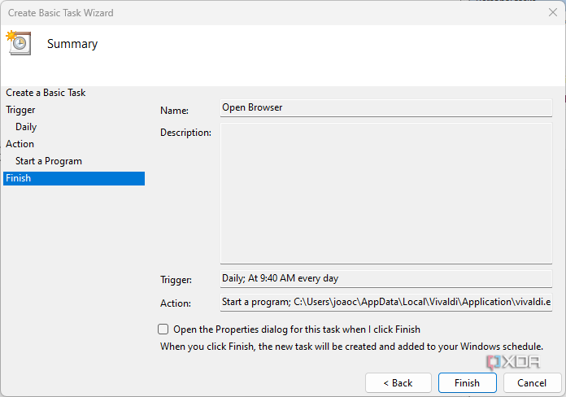The width and height of the screenshot is (566, 397).
Task: Click inside the empty Description box
Action: tap(385, 193)
